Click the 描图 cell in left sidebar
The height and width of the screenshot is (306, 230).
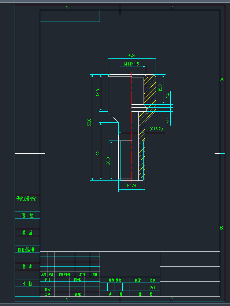coord(27,216)
